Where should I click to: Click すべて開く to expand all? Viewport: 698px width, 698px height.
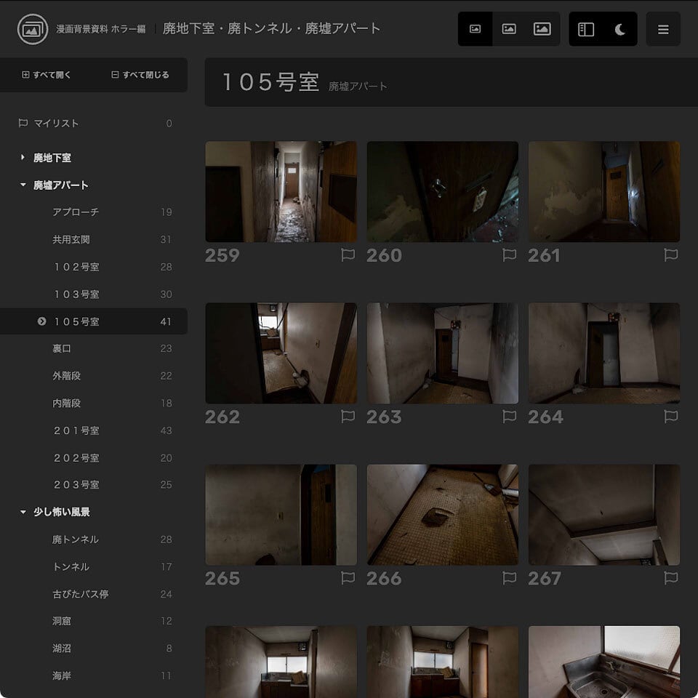(x=47, y=75)
